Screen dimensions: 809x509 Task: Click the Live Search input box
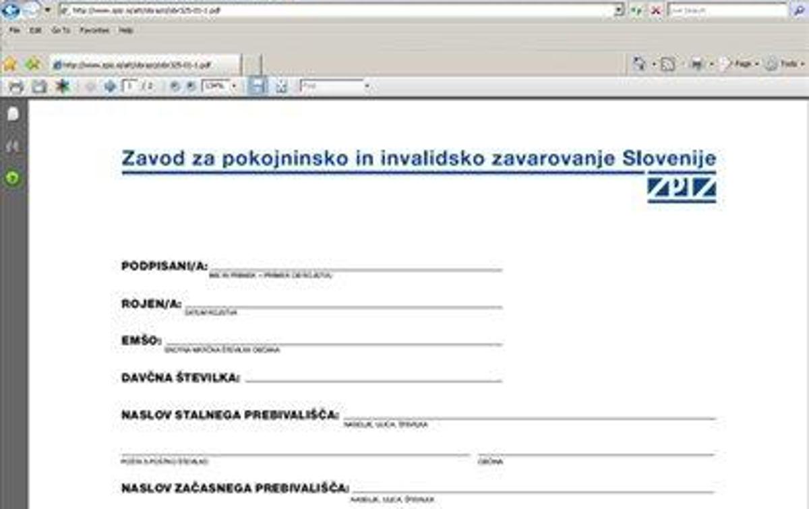tap(727, 11)
